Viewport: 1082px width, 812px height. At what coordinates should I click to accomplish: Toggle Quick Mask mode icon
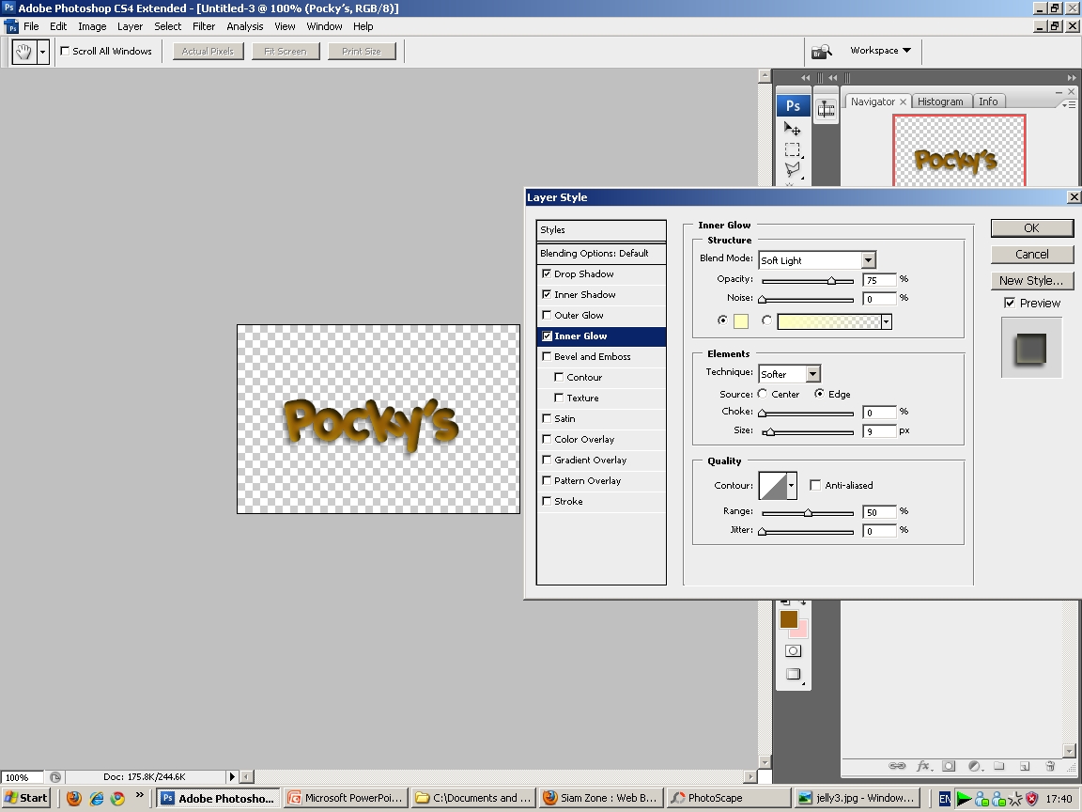793,650
